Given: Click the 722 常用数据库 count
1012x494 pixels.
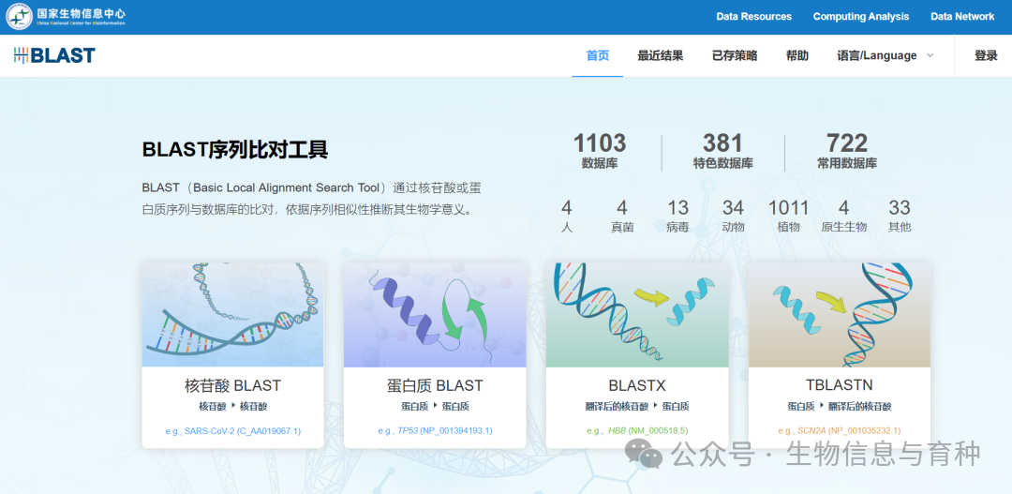Looking at the screenshot, I should [847, 152].
